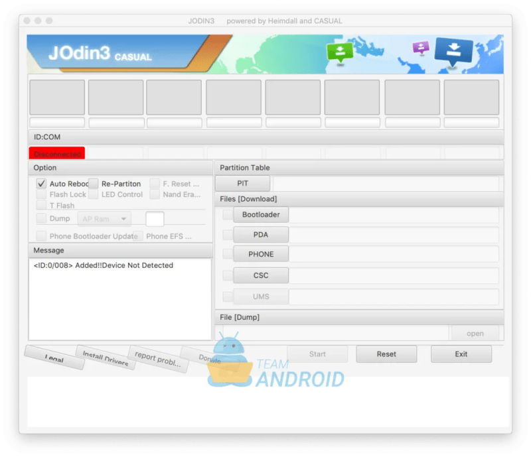Click the blue download icon in banner
This screenshot has width=531, height=457.
(453, 52)
